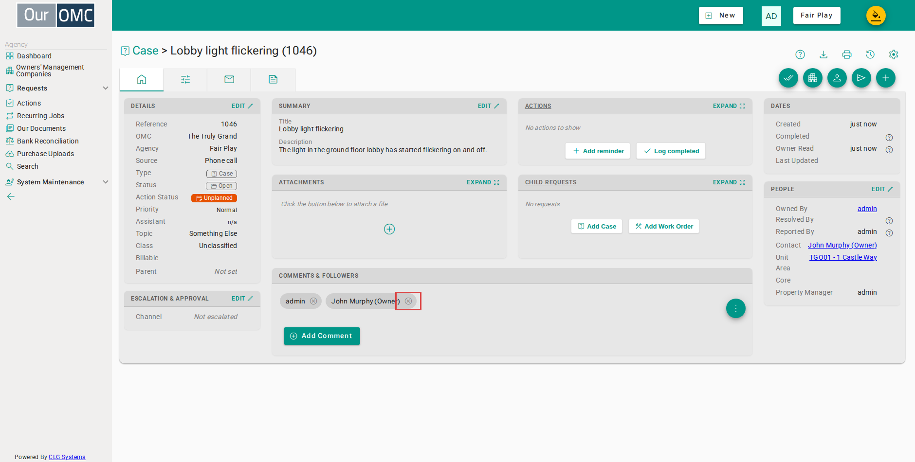Collapse the sidebar with the back arrow
Viewport: 915px width, 462px height.
11,196
